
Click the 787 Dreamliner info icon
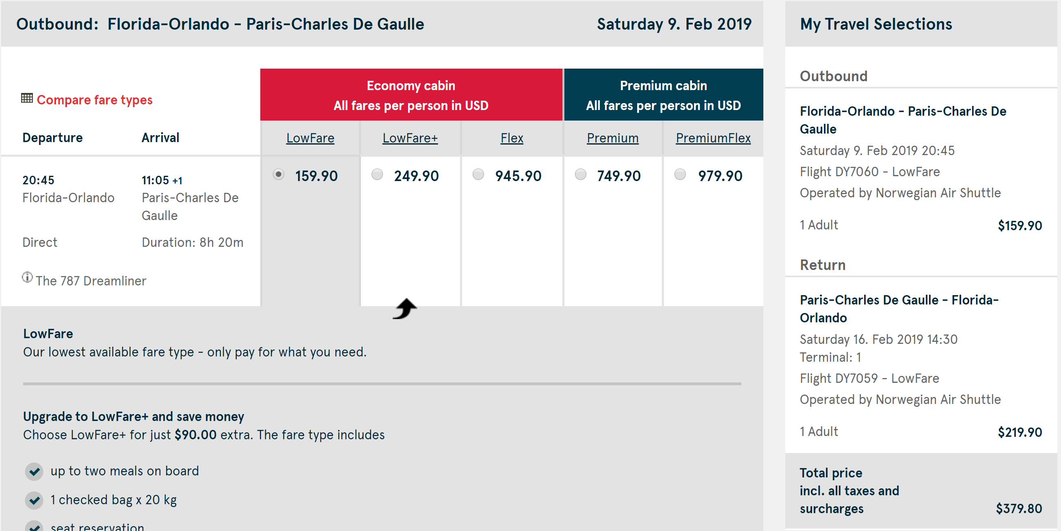[x=27, y=277]
